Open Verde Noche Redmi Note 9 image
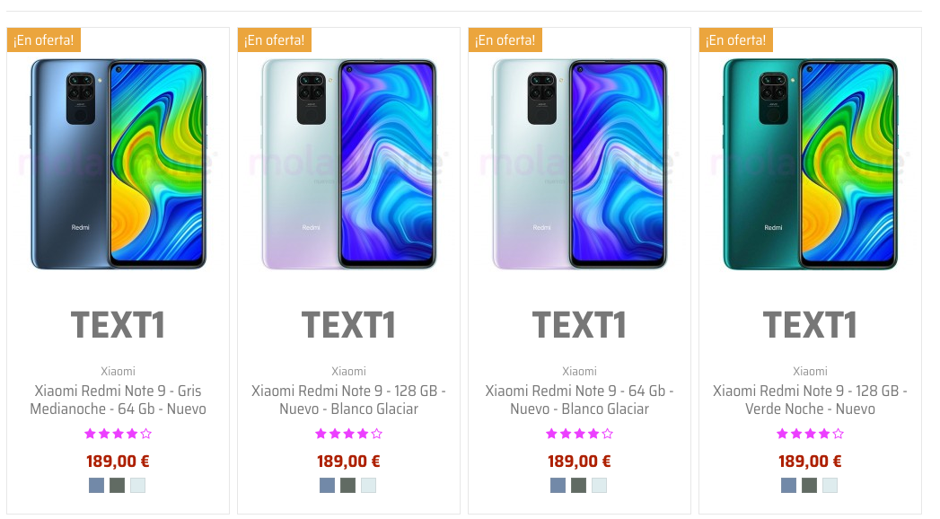 pyautogui.click(x=810, y=163)
